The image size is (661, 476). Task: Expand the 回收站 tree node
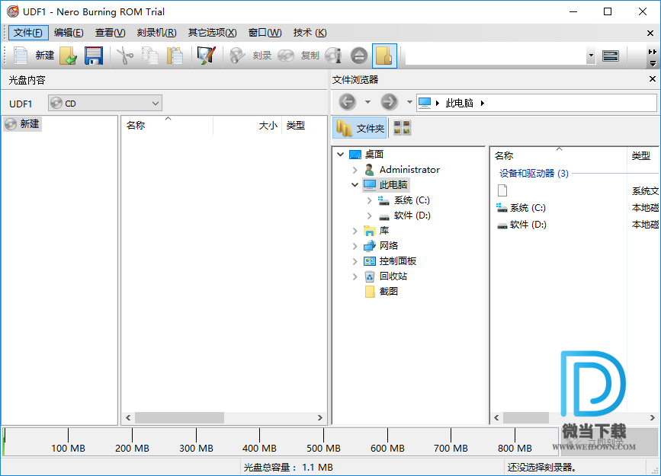pos(355,276)
